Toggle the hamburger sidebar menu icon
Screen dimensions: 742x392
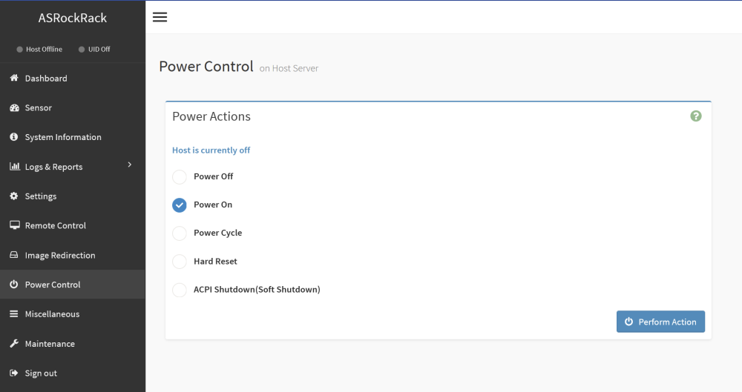[160, 17]
